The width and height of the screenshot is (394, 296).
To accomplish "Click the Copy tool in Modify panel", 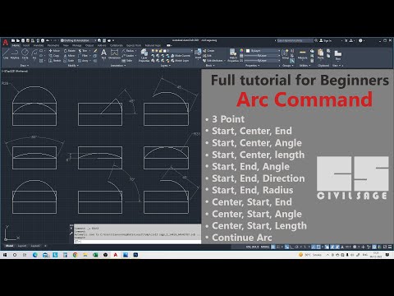I will (54, 56).
